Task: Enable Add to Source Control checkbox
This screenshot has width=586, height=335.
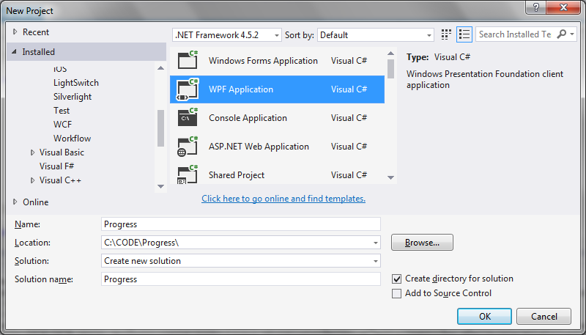Action: tap(396, 293)
